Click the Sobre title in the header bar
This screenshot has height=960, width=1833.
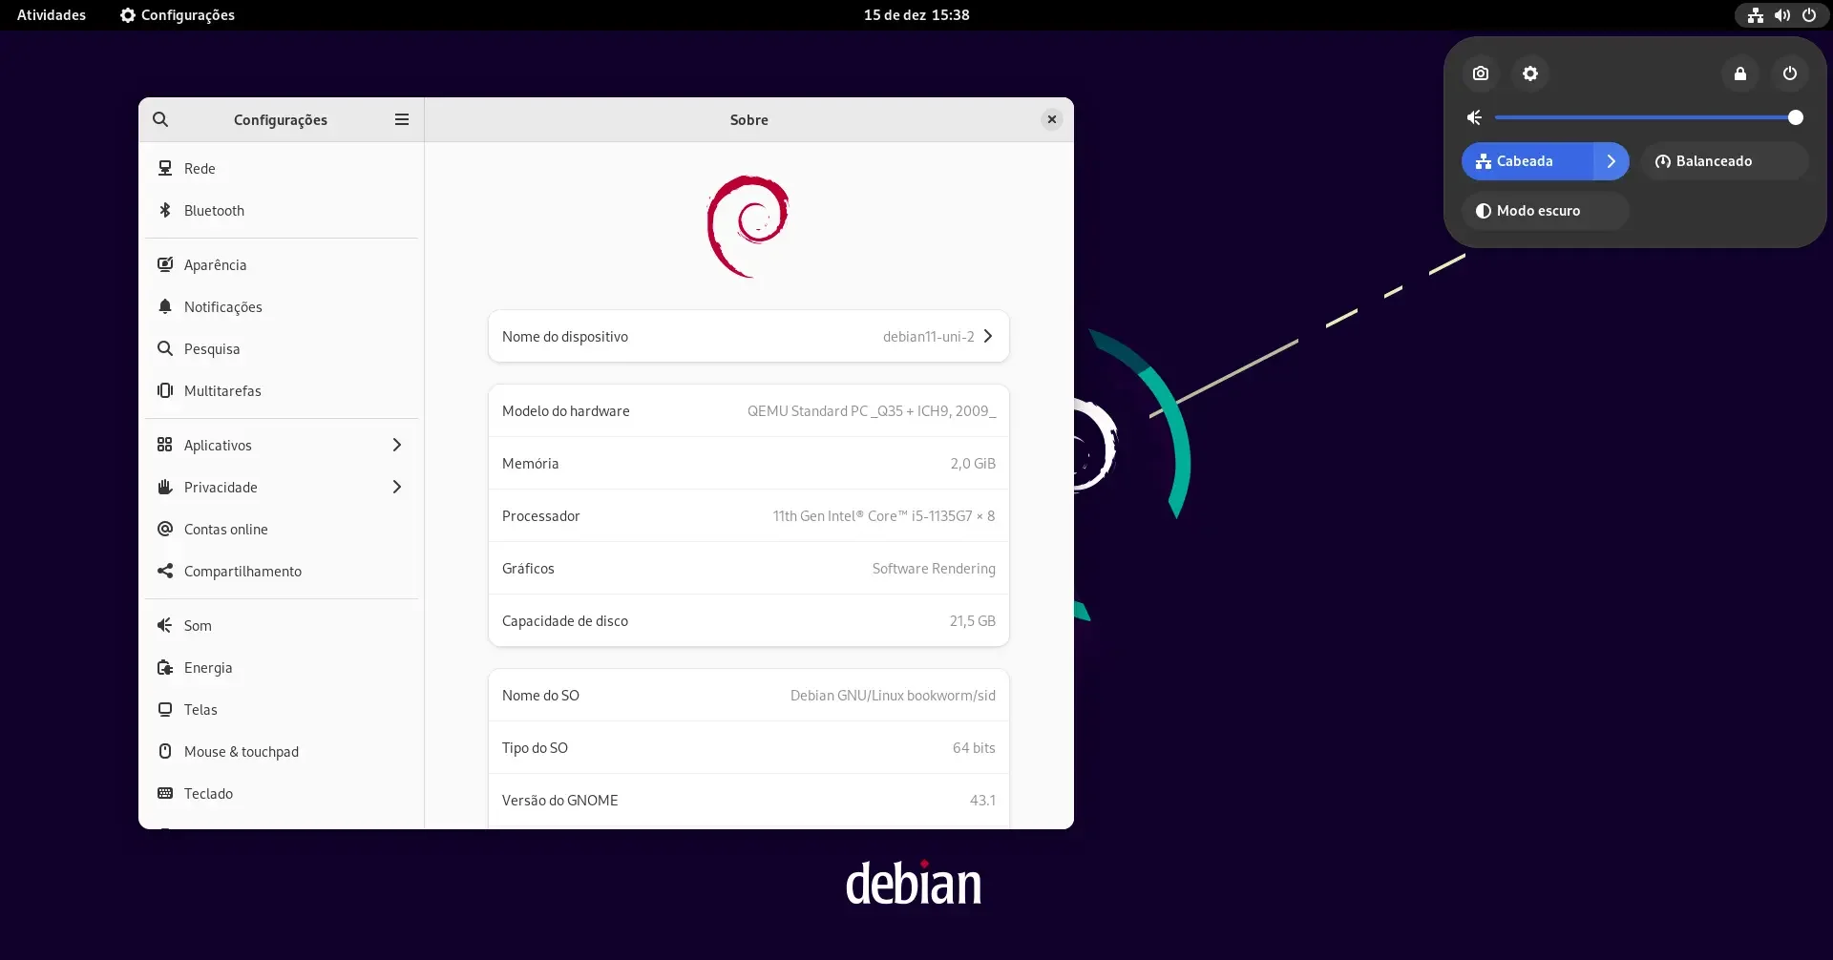pyautogui.click(x=749, y=119)
